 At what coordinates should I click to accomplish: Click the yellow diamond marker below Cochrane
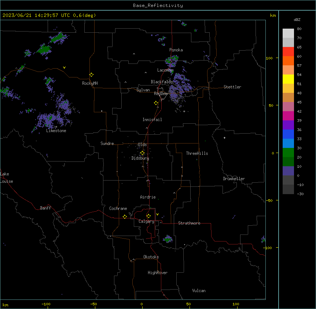tap(125, 217)
